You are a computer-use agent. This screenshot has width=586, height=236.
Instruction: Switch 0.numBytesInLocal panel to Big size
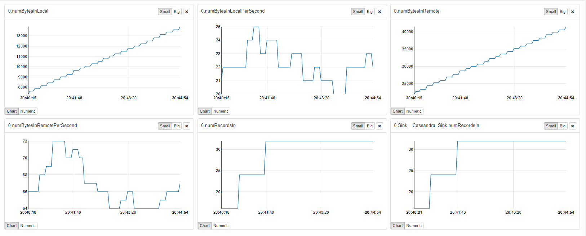tap(177, 12)
